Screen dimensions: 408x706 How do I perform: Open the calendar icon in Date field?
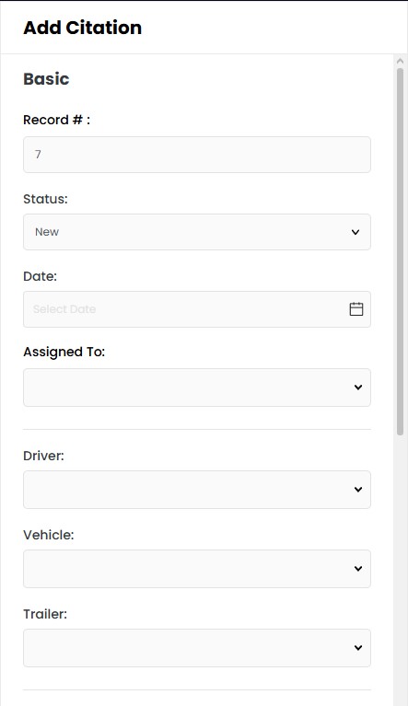[356, 309]
